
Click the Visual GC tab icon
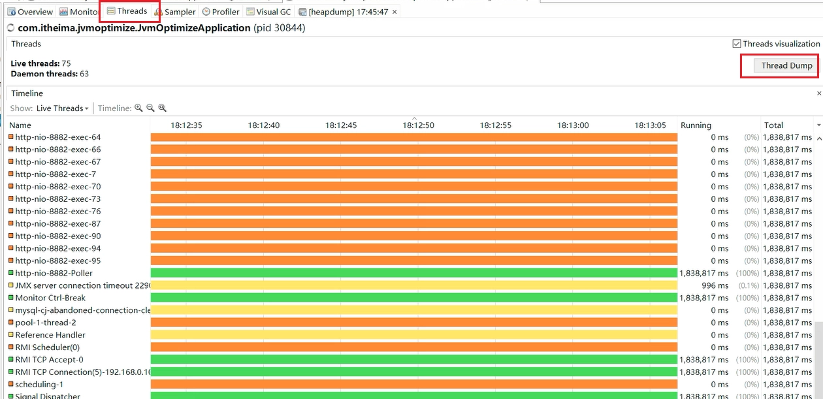(x=251, y=12)
